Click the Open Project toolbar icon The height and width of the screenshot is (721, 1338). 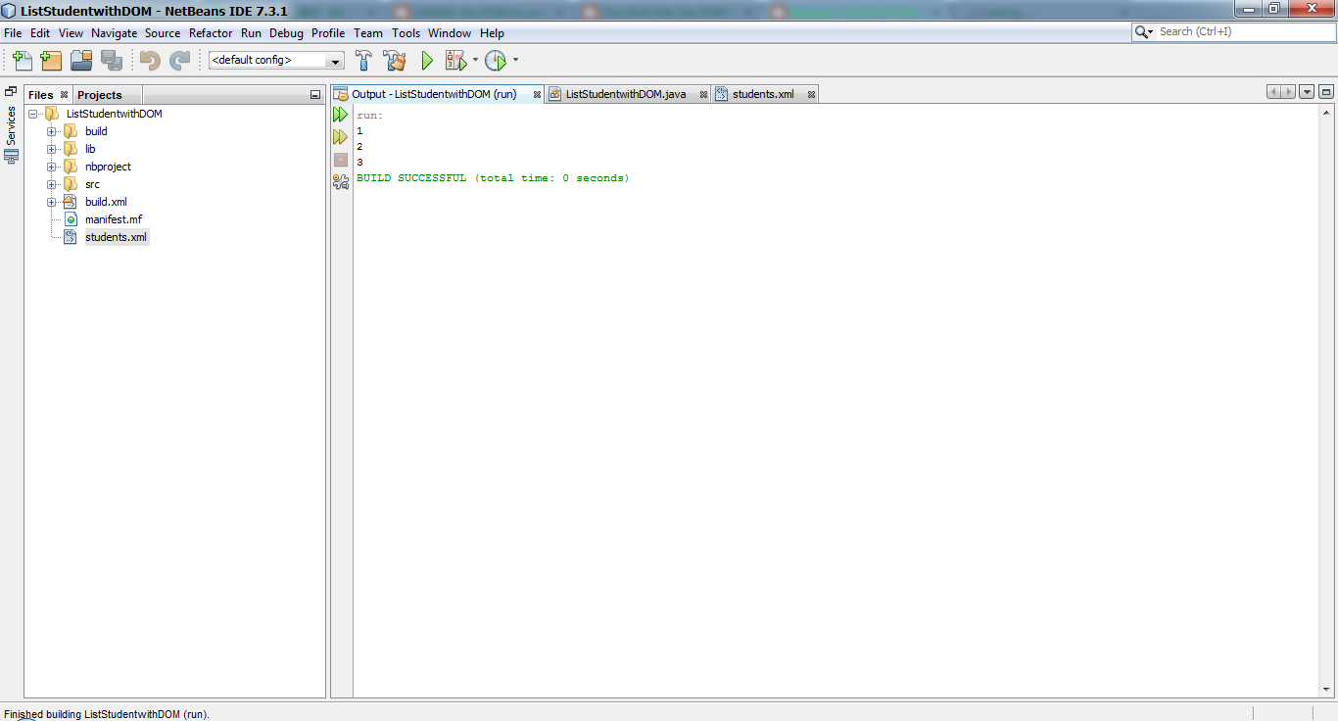pos(81,61)
